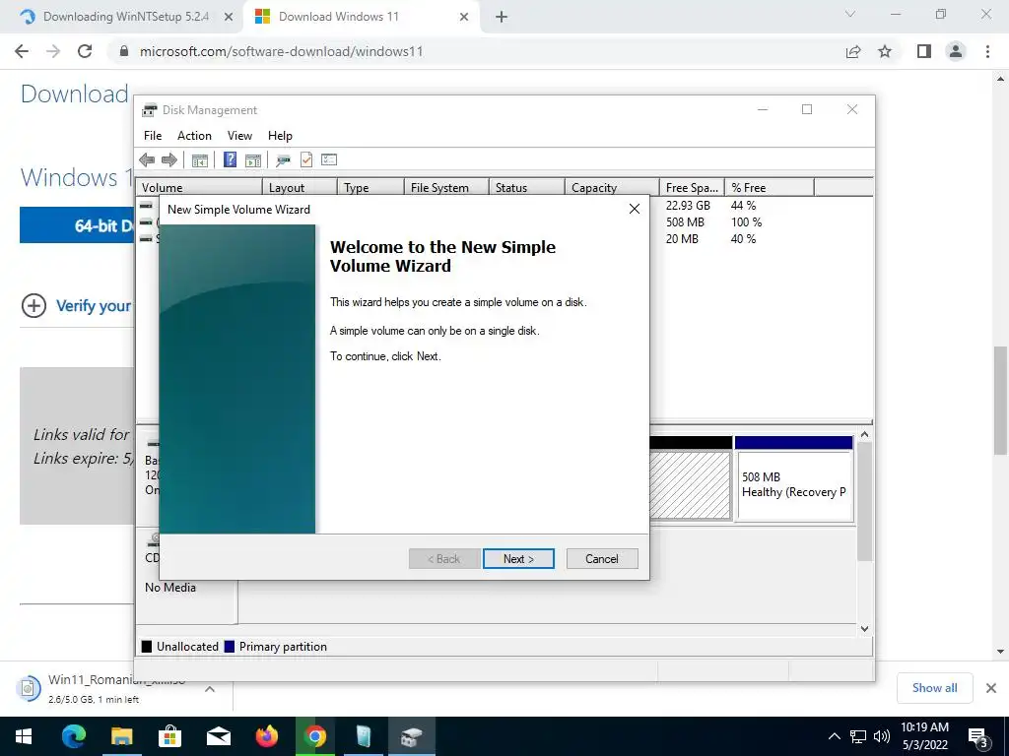Click Next in New Simple Volume Wizard
Screen dimensions: 1009x756
[x=518, y=559]
